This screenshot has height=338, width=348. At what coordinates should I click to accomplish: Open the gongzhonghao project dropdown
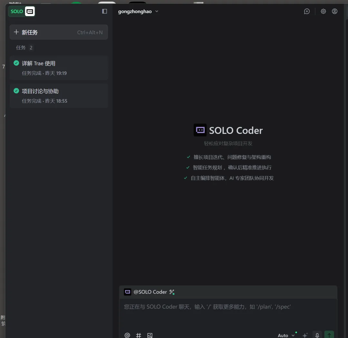(x=138, y=11)
